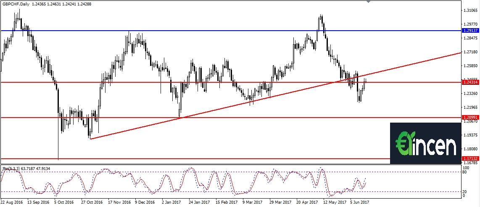Click the Sto(5,3,3) indicator label

12,168
